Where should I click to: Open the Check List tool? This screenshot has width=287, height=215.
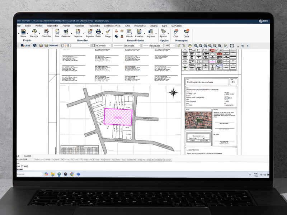point(46,32)
